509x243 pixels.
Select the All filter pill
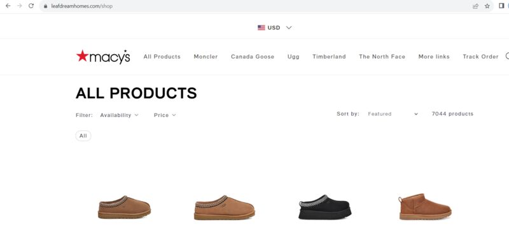[x=83, y=135]
